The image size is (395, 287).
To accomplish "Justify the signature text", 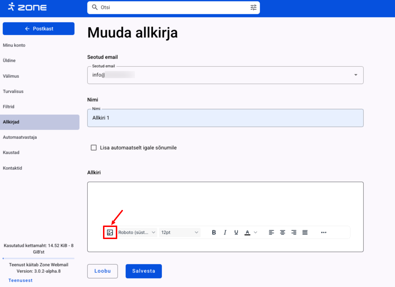I will [x=305, y=233].
